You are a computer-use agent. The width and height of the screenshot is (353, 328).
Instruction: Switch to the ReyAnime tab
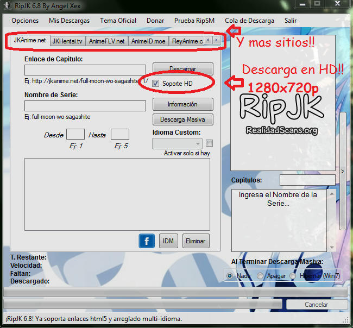point(186,41)
